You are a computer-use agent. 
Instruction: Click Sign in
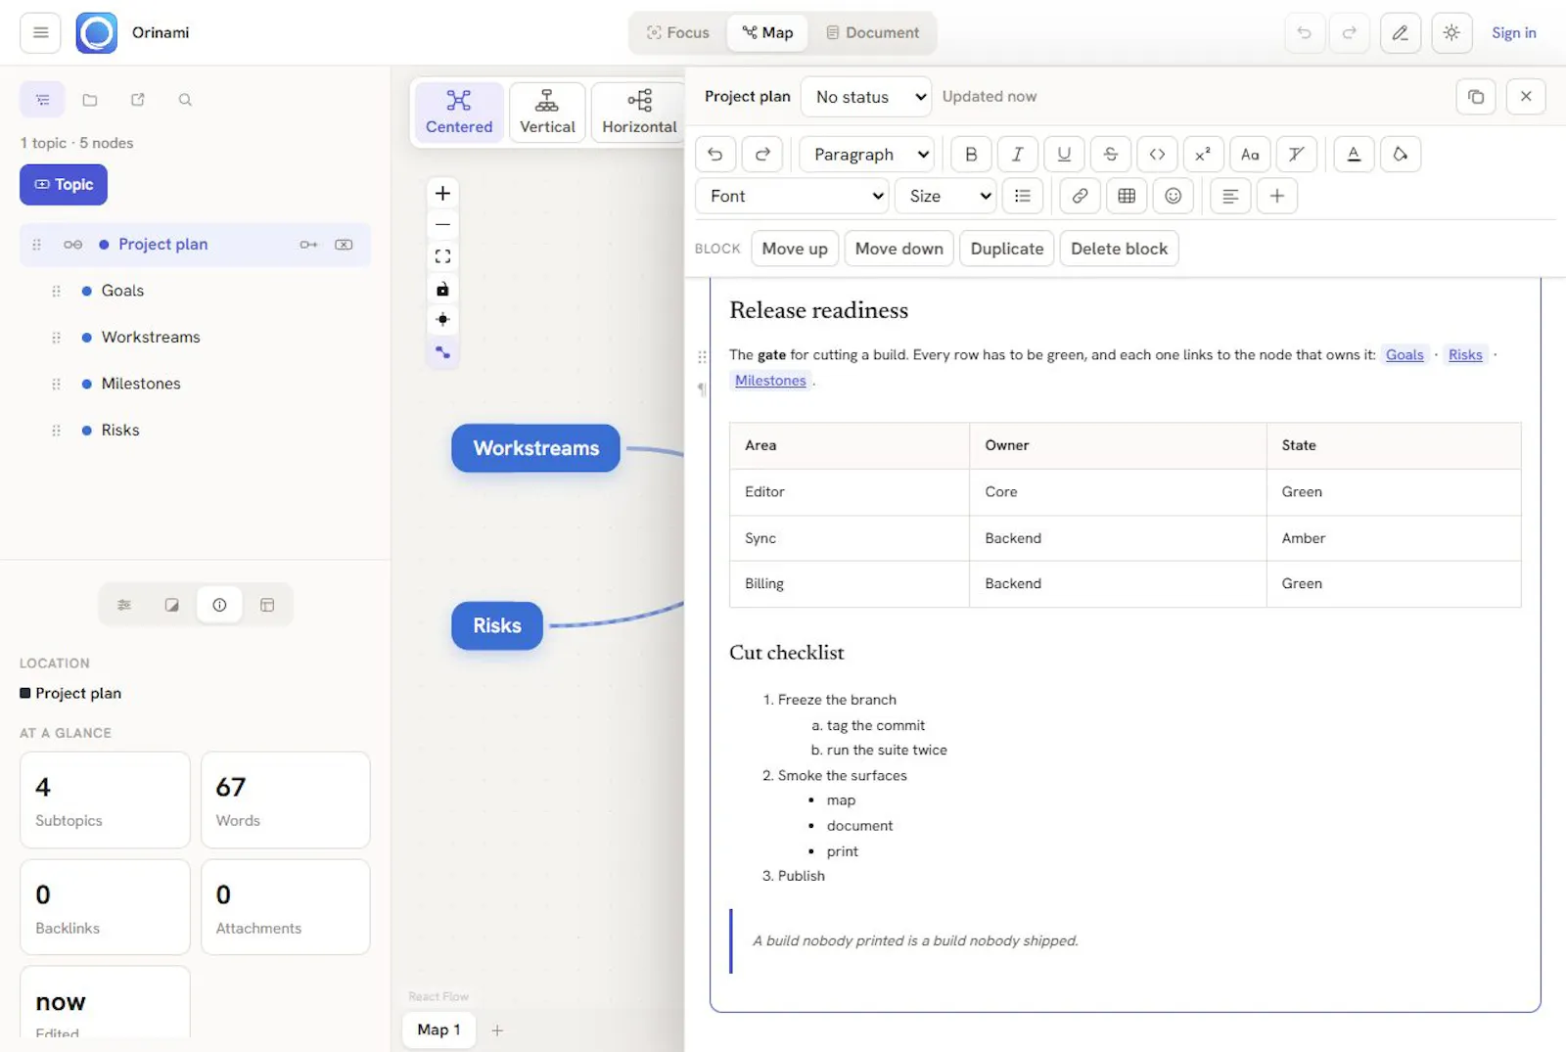1513,32
